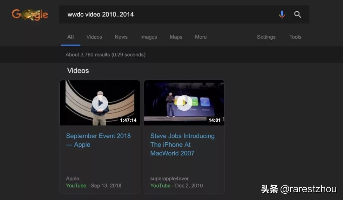The width and height of the screenshot is (343, 200).
Task: Switch to the Videos tab
Action: pyautogui.click(x=94, y=37)
